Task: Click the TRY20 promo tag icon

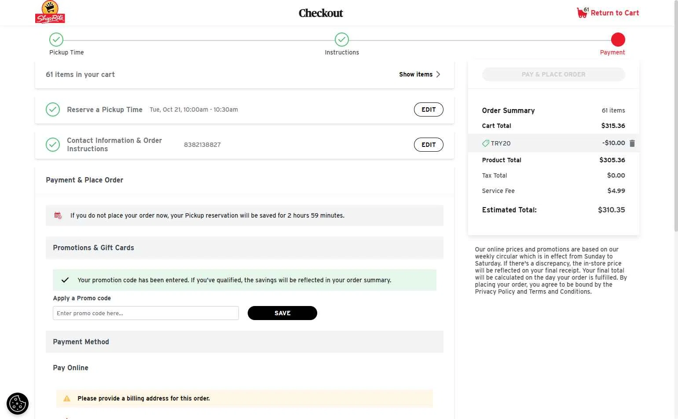Action: click(x=486, y=143)
